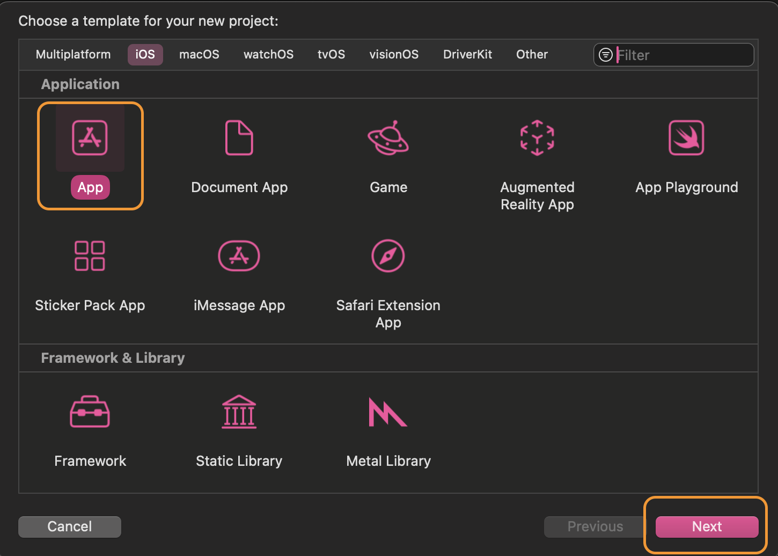This screenshot has width=778, height=556.
Task: Click the Augmented Reality App label
Action: pos(537,196)
